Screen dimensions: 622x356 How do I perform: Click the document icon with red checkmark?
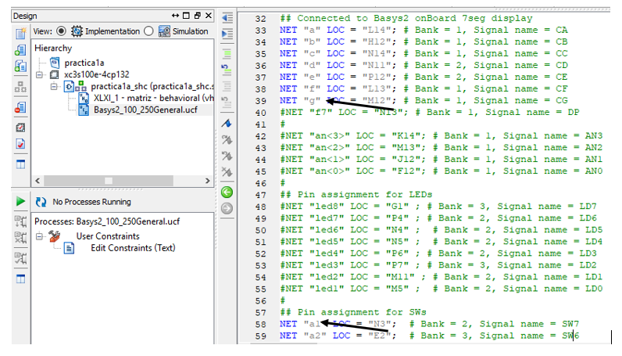click(x=20, y=143)
